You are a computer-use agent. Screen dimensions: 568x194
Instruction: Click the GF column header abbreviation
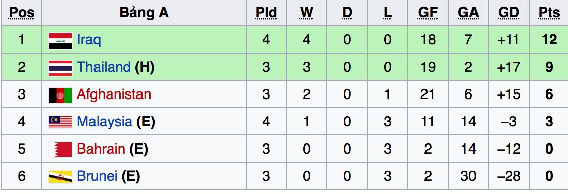point(428,13)
